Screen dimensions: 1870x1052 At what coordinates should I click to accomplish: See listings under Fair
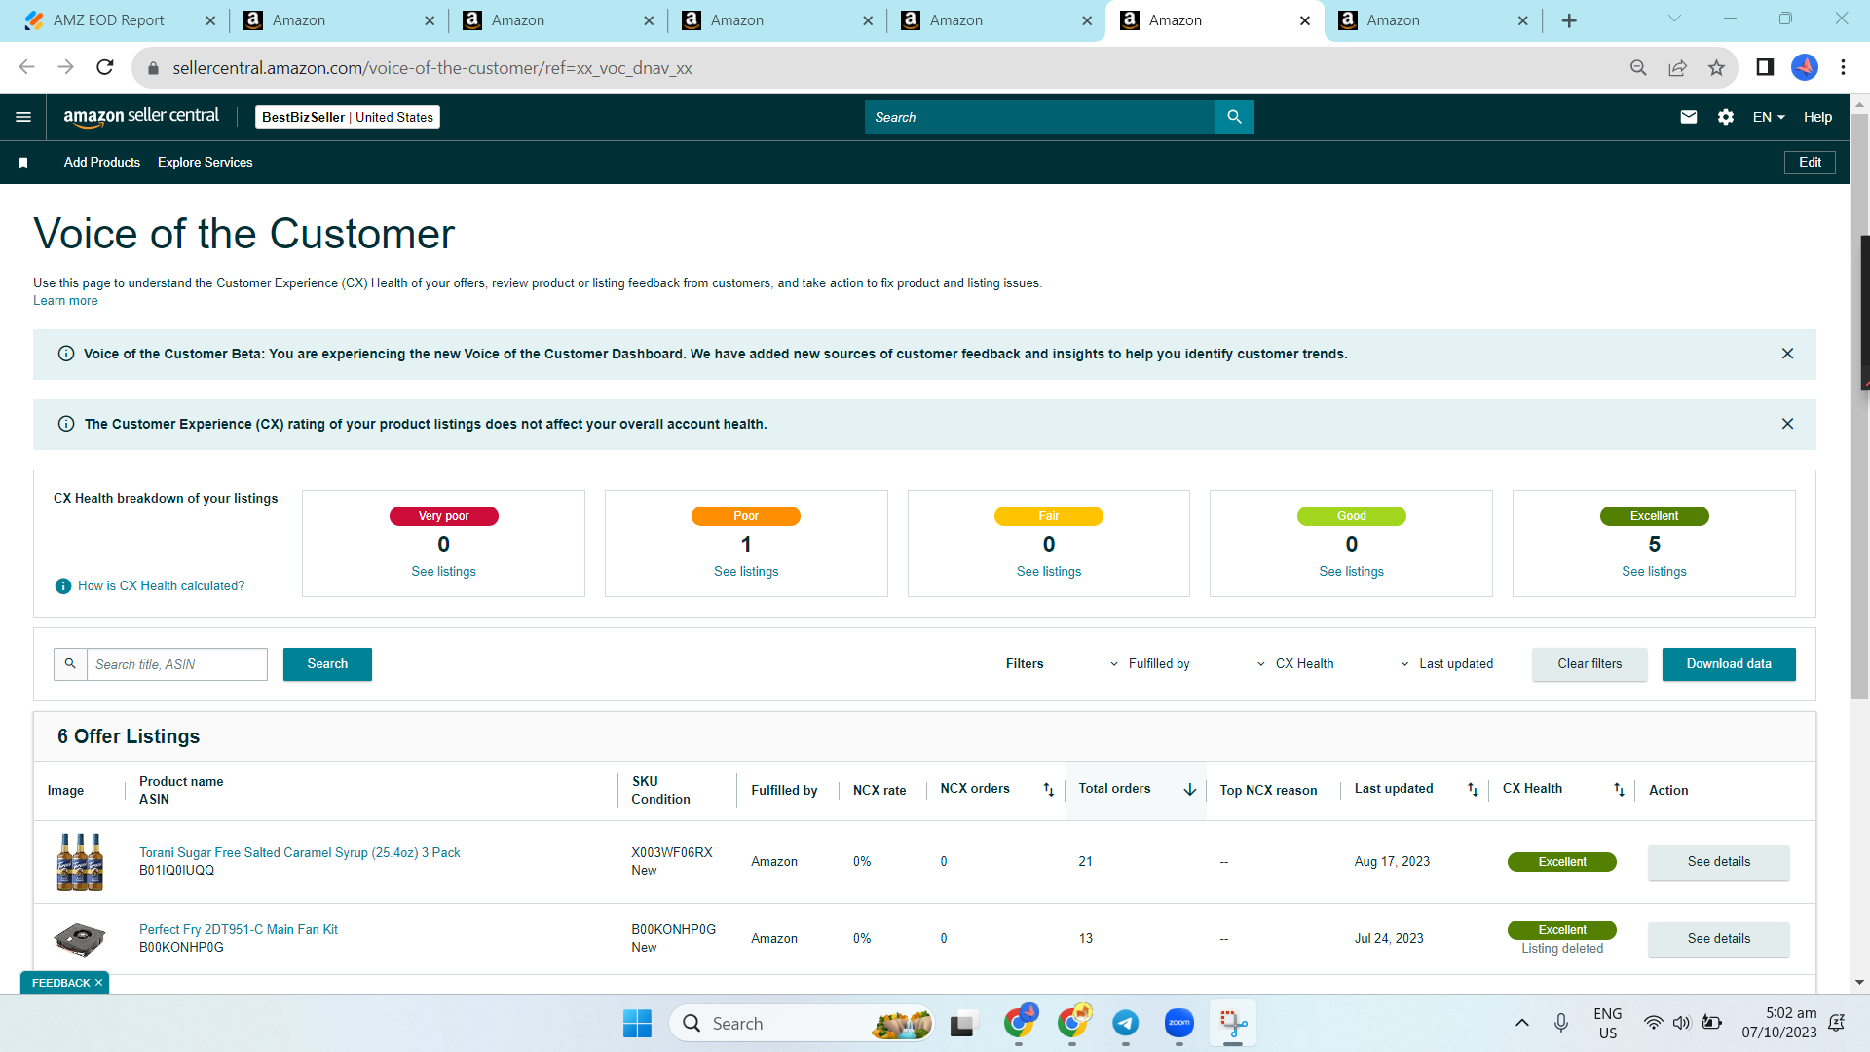click(x=1049, y=572)
